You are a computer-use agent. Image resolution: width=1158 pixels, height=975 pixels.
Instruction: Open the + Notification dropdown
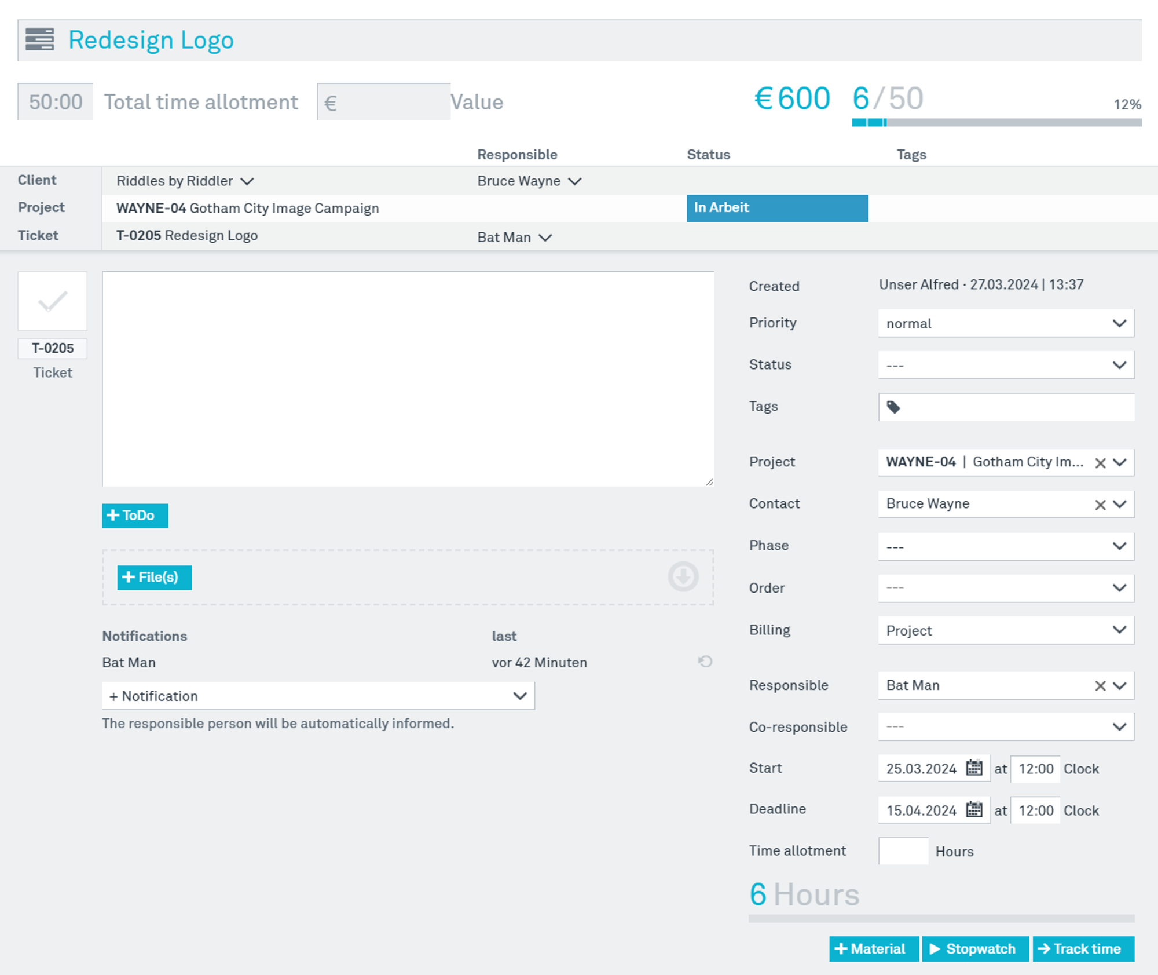tap(318, 696)
